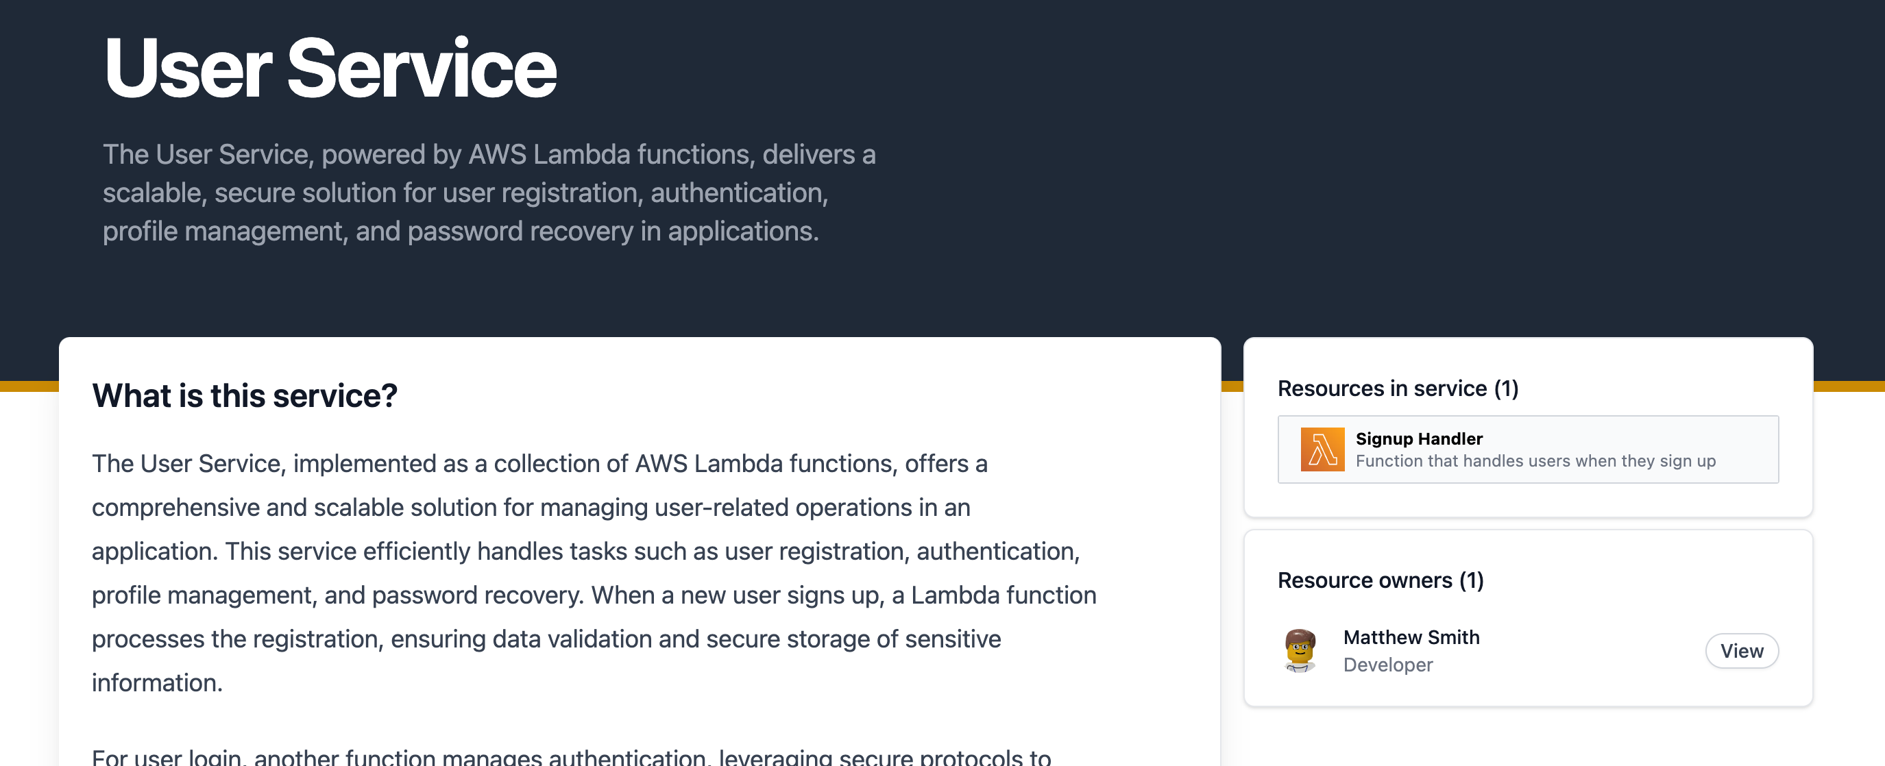Click the paragraph beginning For user login
The image size is (1885, 766).
point(572,756)
